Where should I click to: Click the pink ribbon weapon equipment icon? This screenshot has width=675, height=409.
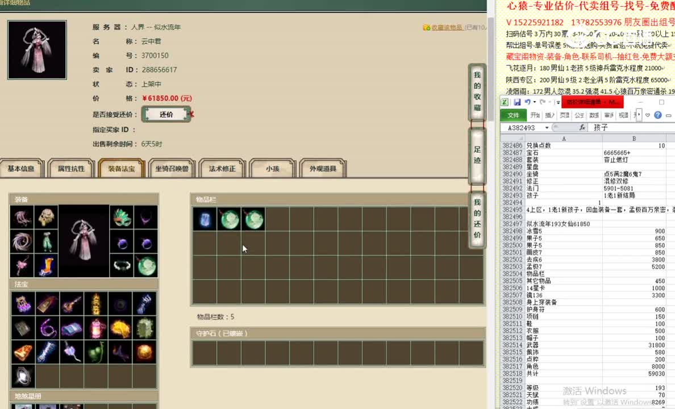coord(22,218)
